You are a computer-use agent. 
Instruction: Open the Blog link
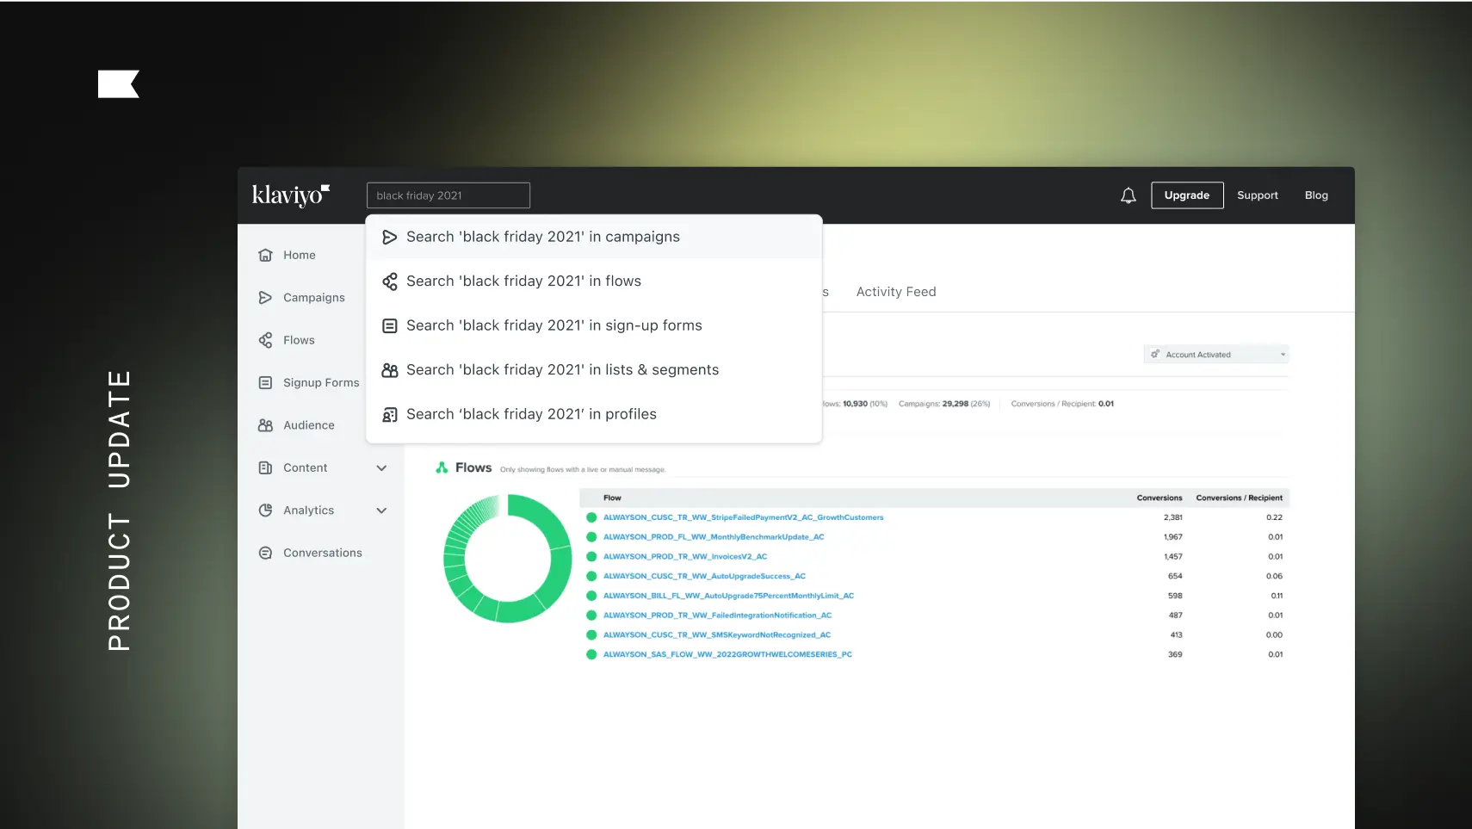pyautogui.click(x=1316, y=195)
